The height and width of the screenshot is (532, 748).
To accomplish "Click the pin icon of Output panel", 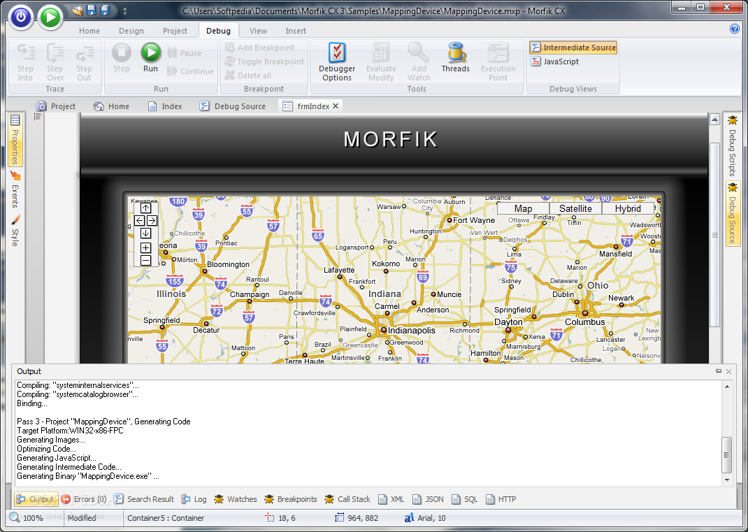I will click(x=719, y=371).
